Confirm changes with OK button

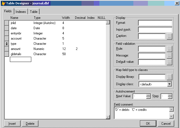point(148,124)
